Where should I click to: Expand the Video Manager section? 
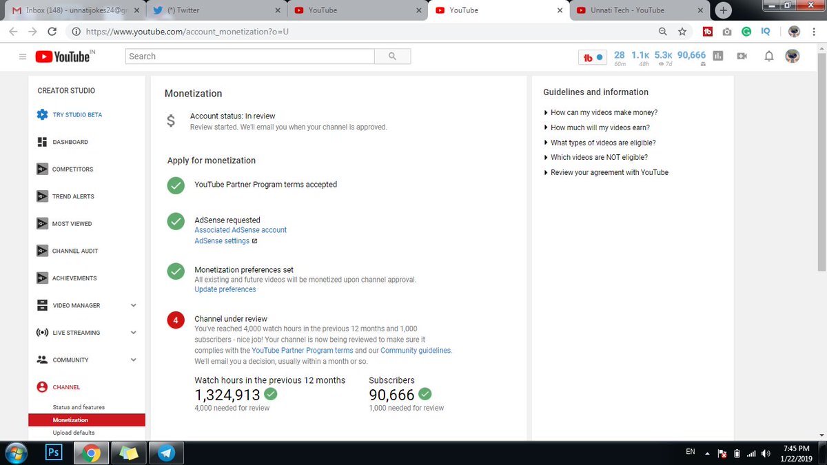point(133,305)
